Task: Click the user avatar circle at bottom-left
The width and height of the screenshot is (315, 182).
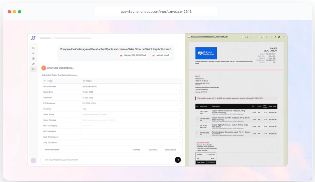Action: pyautogui.click(x=33, y=161)
